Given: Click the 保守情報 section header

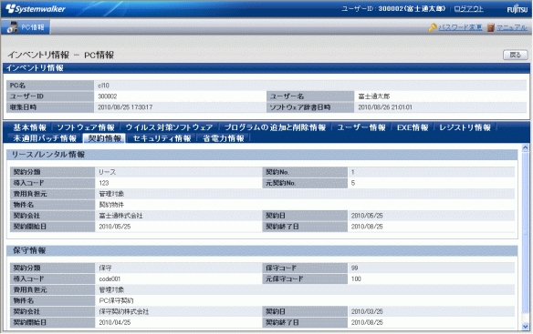Looking at the screenshot, I should [262, 250].
